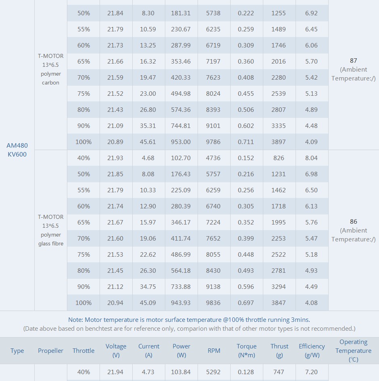Click the Torque (N*m) column header

246,350
